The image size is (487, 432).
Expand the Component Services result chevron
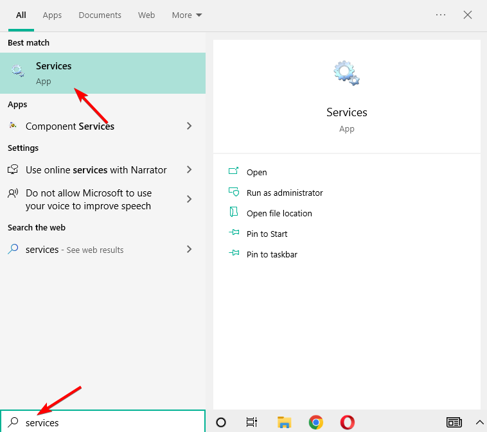point(189,126)
